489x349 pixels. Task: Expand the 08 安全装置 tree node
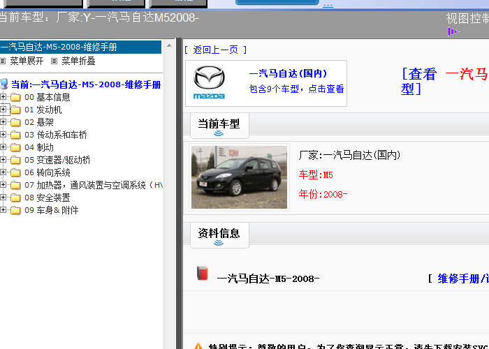3,198
